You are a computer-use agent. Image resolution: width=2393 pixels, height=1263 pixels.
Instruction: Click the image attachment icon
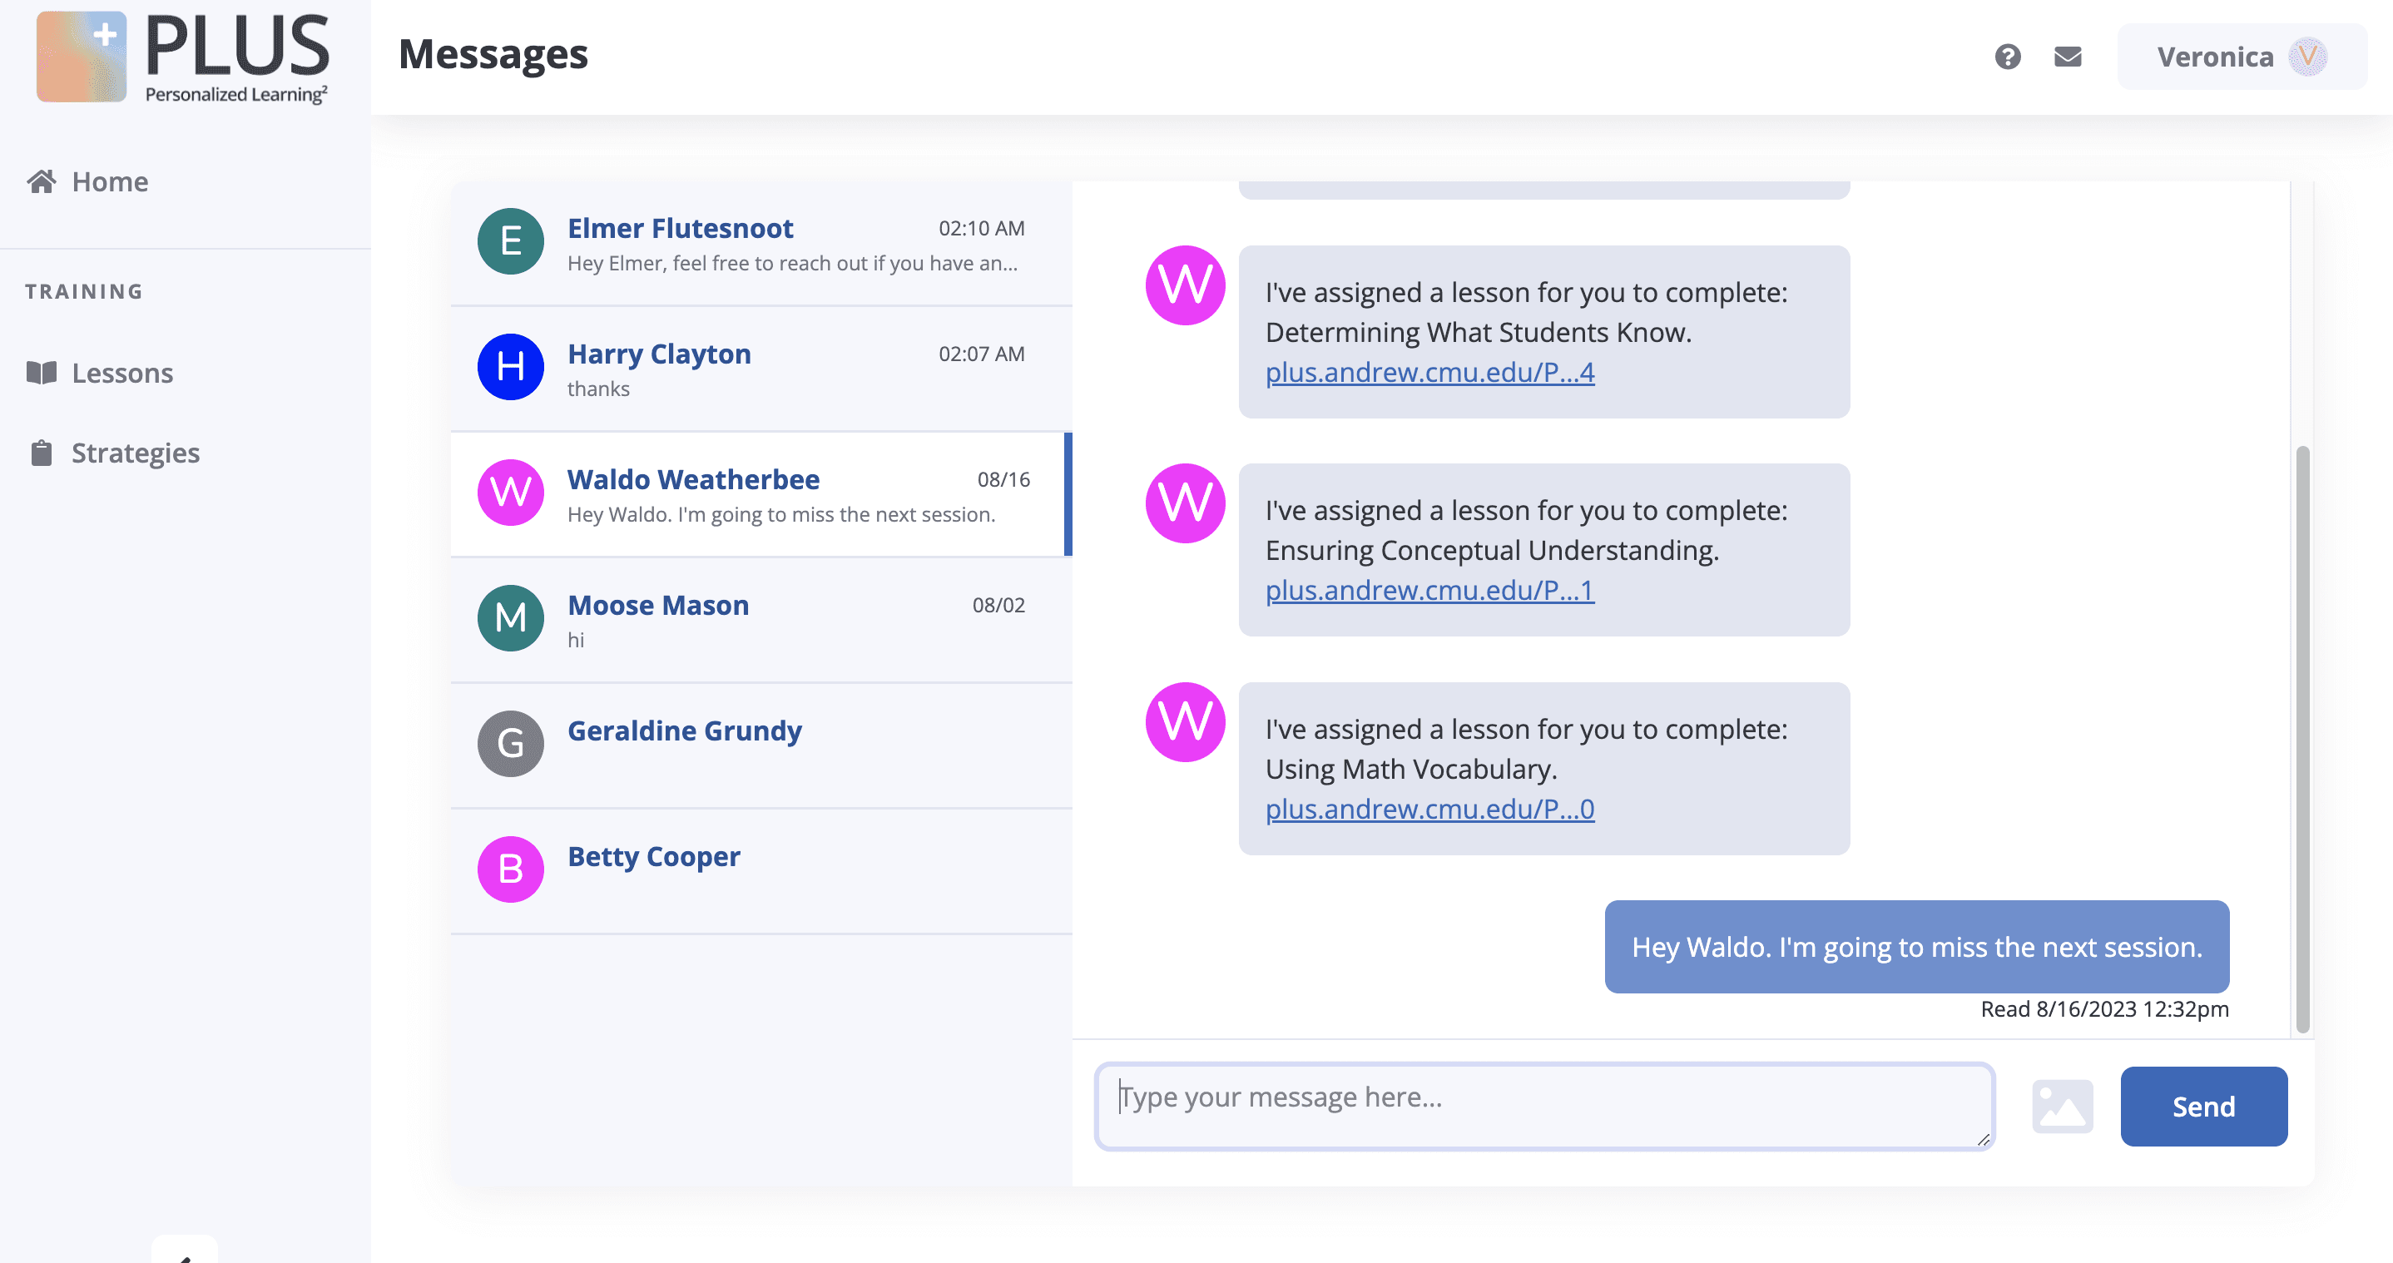[x=2061, y=1106]
